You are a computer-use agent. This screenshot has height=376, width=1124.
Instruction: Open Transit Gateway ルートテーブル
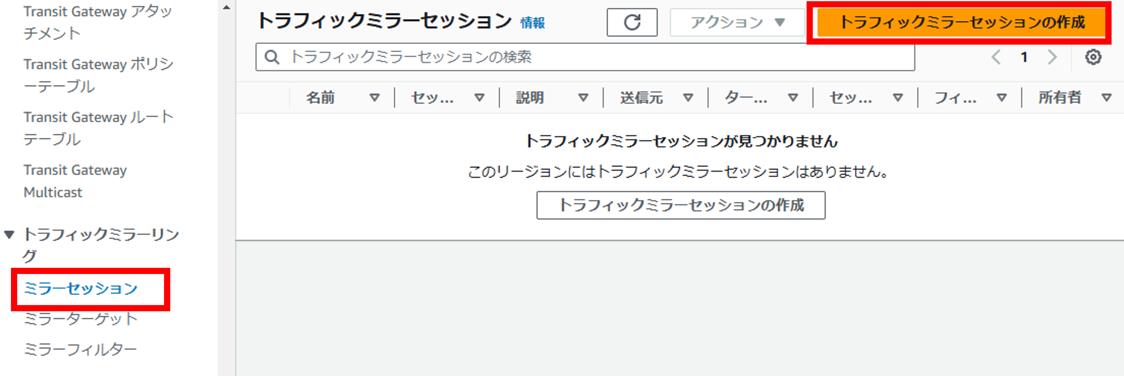click(99, 128)
